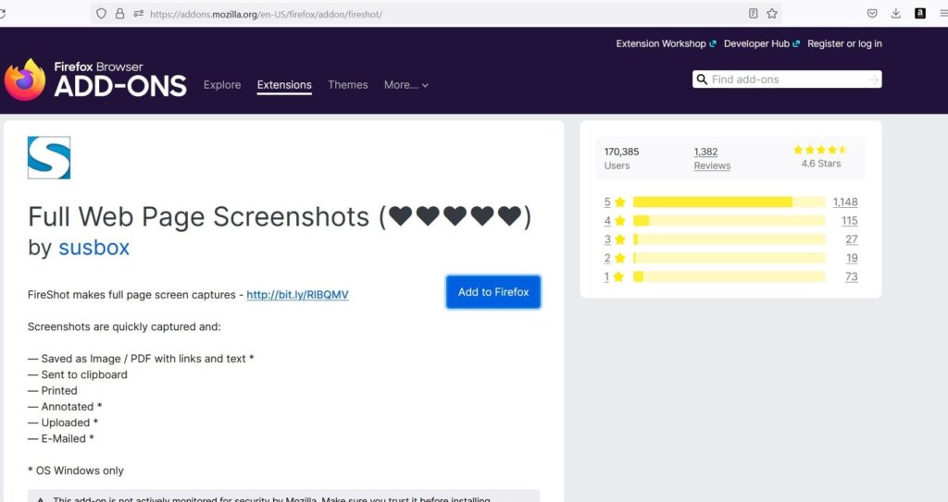
Task: Click the 73 one-star count
Action: pyautogui.click(x=852, y=276)
